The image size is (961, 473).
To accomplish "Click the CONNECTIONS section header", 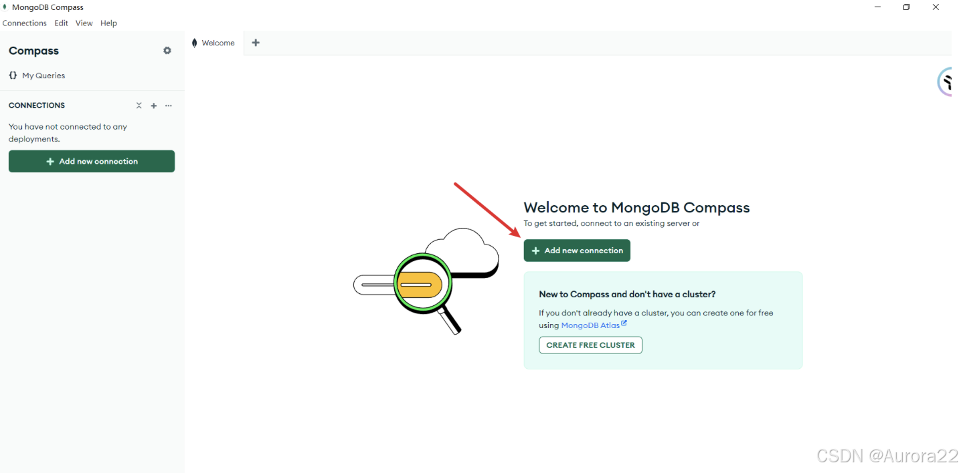I will [37, 106].
